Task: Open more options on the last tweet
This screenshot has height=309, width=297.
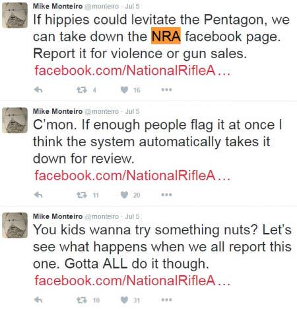Action: pyautogui.click(x=166, y=300)
